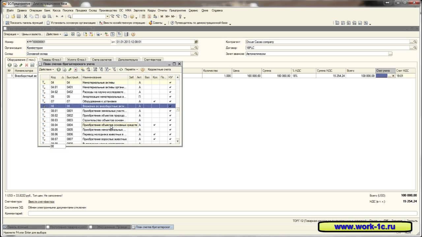Add a row in the Оборудование table
422x237 pixels.
pyautogui.click(x=10, y=65)
